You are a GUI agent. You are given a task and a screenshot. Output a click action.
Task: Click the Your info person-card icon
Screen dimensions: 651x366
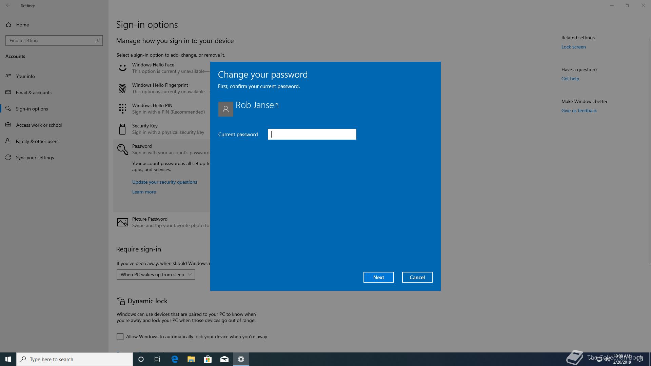click(8, 76)
